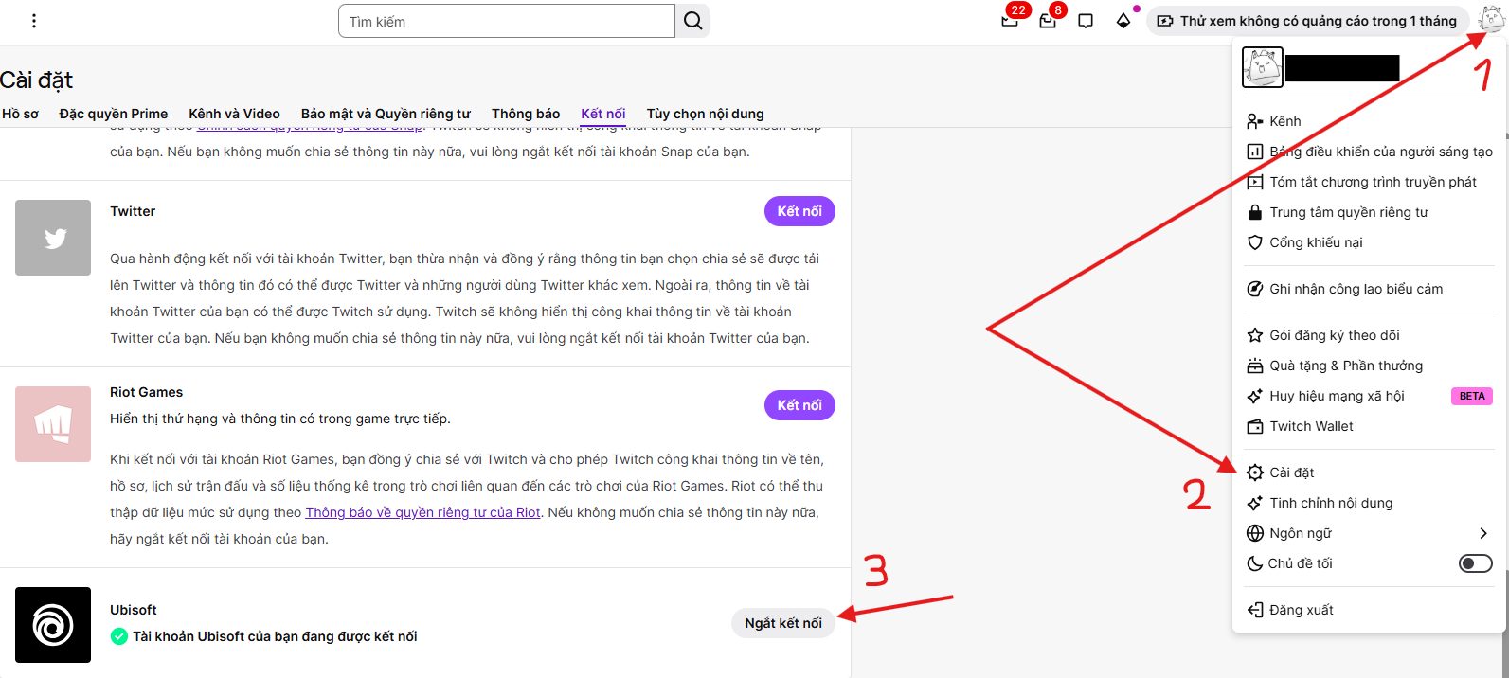The height and width of the screenshot is (678, 1509).
Task: Click the person icon beside Kênh
Action: point(1255,121)
